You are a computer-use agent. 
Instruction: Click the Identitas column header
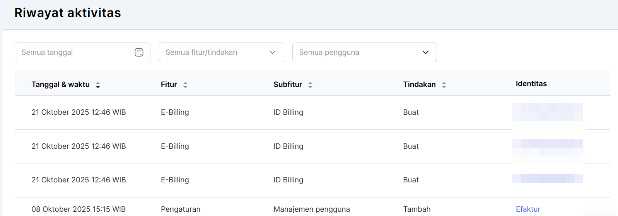point(531,84)
